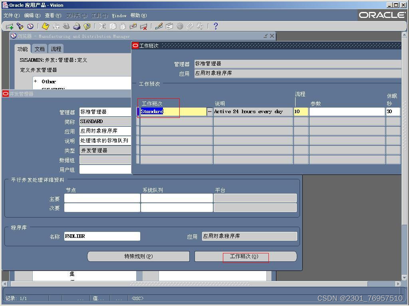Viewport: 409px width, 306px height.
Task: Open the 文件(F) menu
Action: (x=12, y=16)
